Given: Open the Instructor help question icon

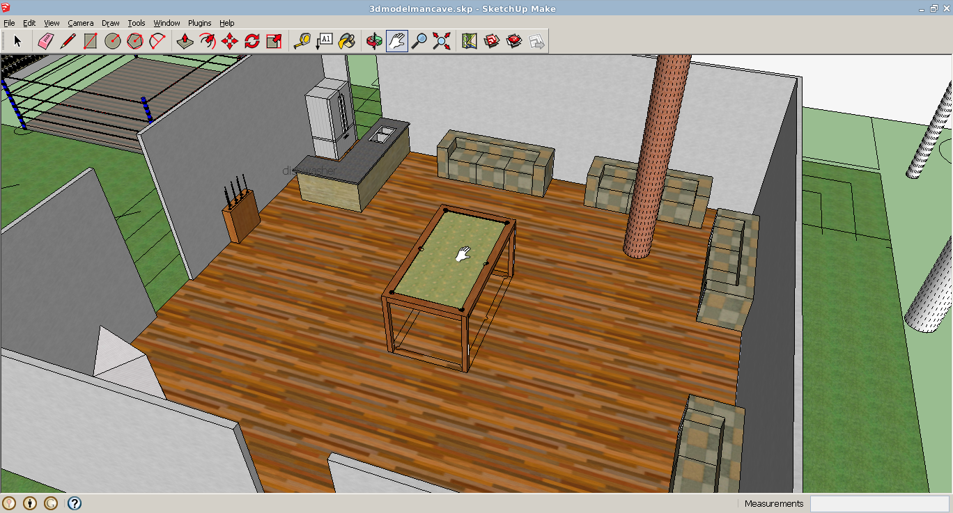Looking at the screenshot, I should click(x=75, y=503).
